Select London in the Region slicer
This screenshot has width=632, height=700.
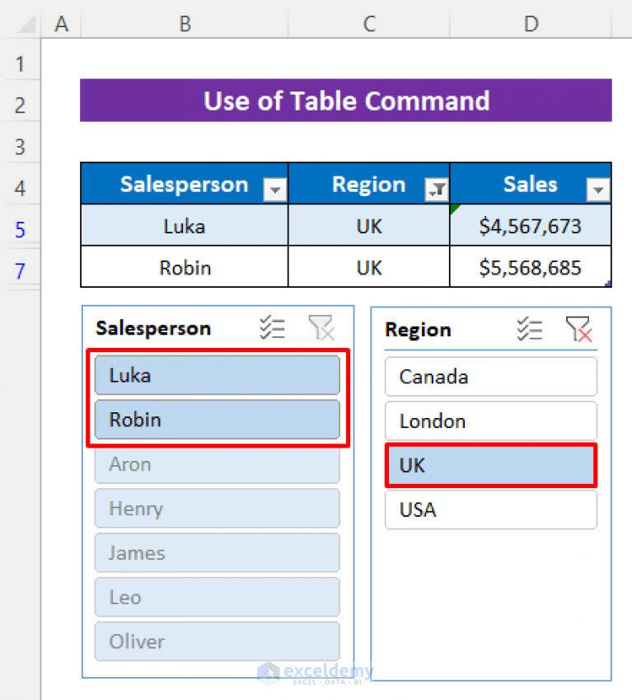pos(490,420)
